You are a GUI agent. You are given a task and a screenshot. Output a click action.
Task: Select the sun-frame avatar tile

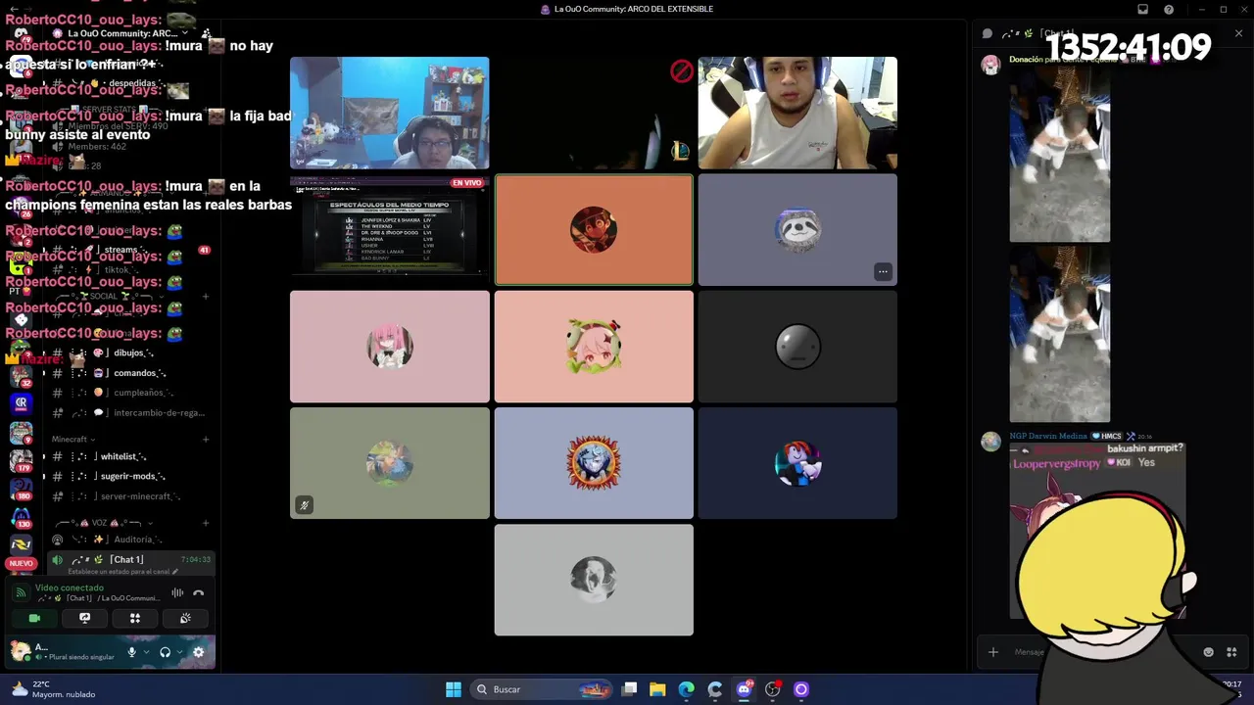[594, 463]
